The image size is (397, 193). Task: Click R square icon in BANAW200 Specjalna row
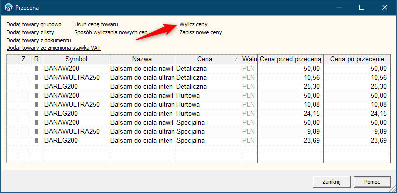coord(36,122)
